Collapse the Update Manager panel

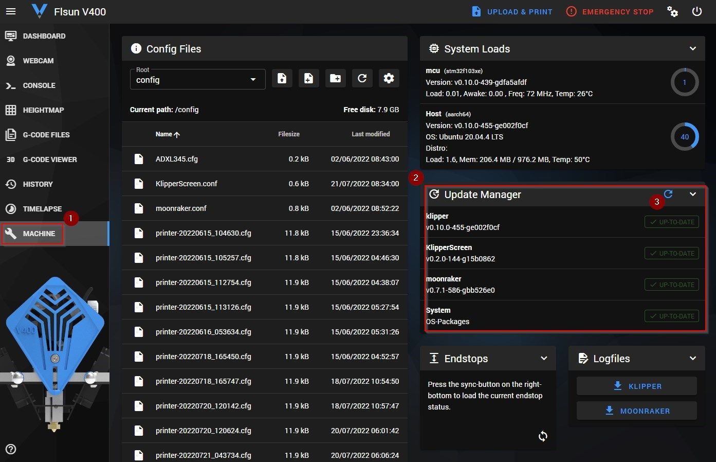tap(693, 194)
